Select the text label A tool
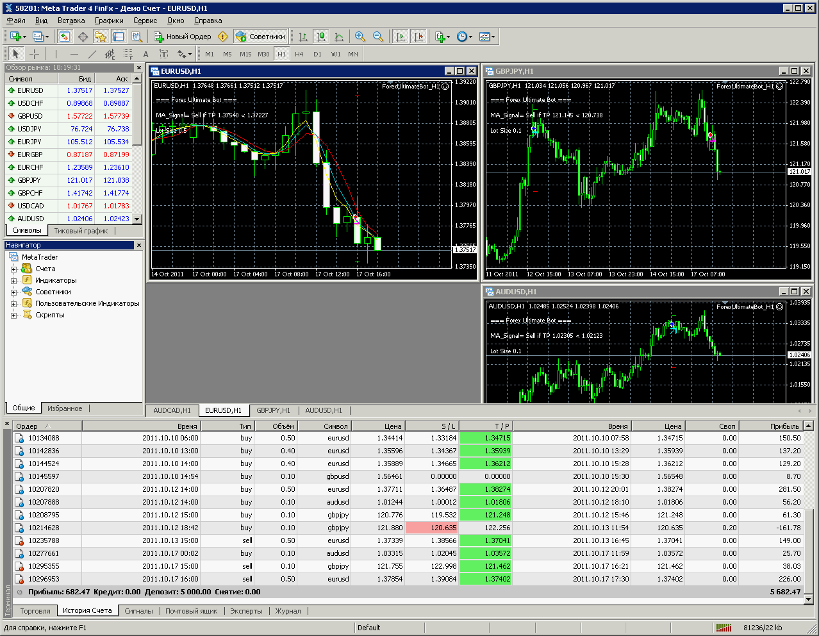The width and height of the screenshot is (819, 636). tap(145, 54)
